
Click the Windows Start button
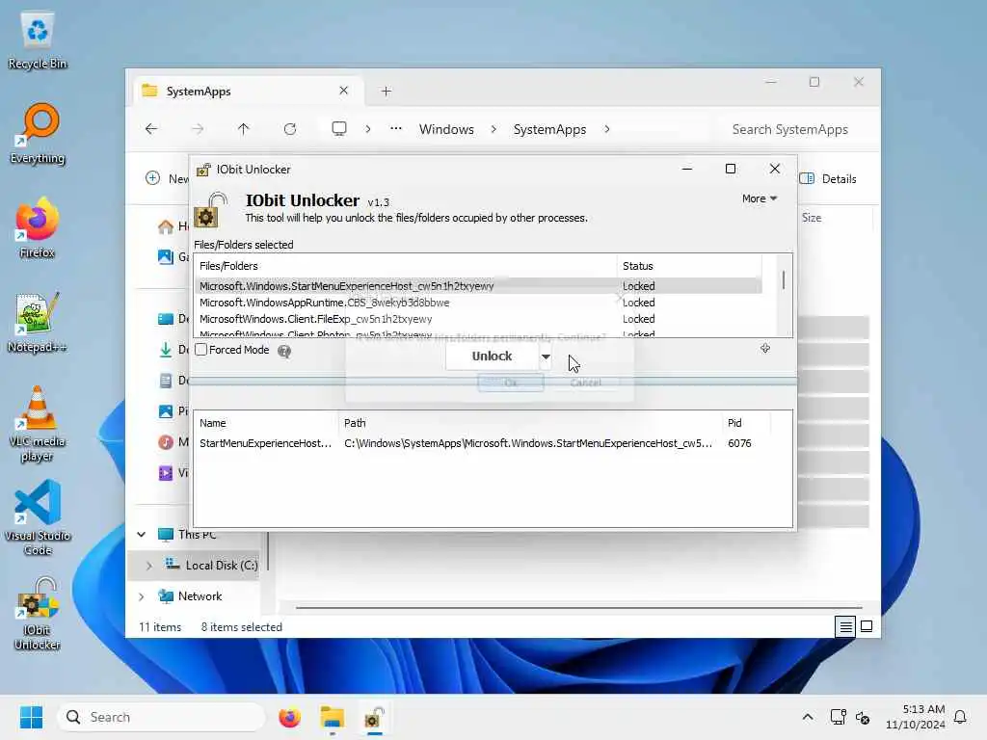(31, 717)
